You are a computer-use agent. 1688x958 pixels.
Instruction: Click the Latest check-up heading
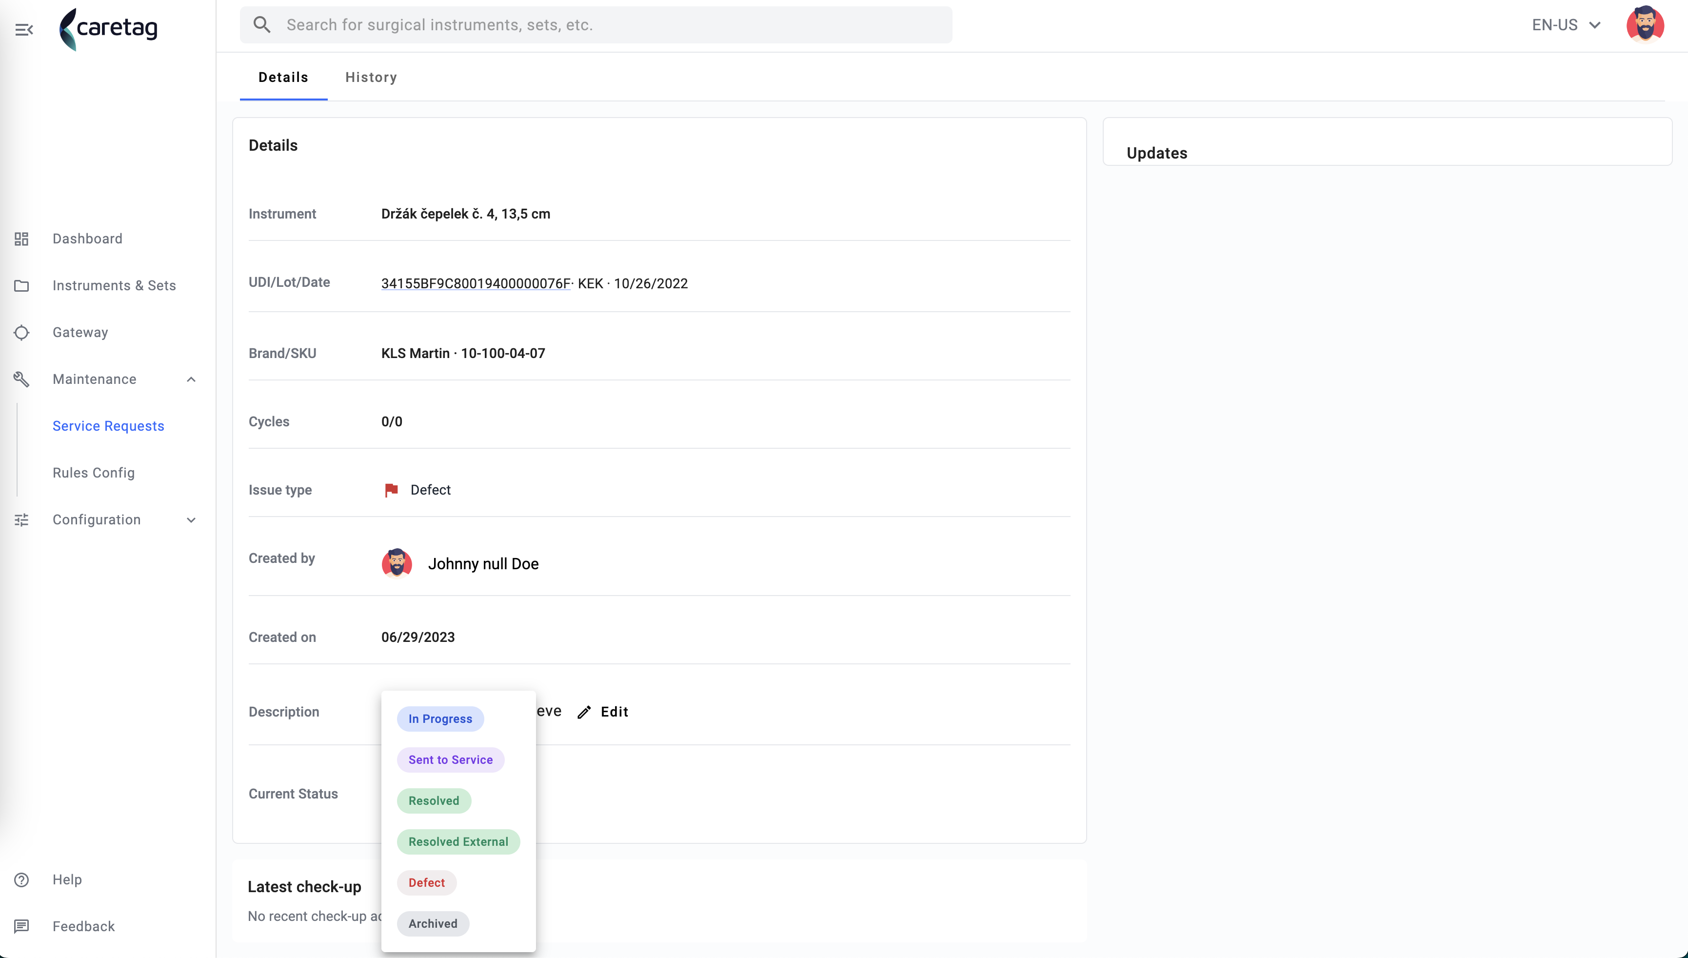[x=304, y=887]
